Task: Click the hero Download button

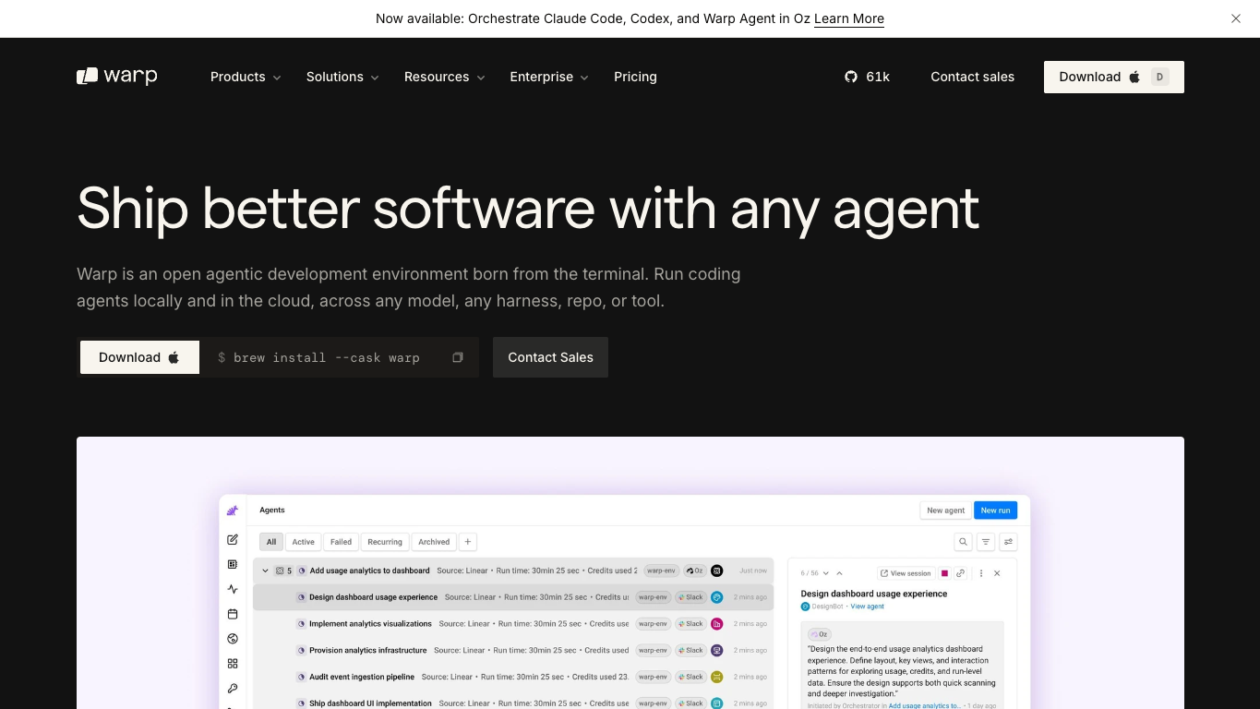Action: pos(139,357)
